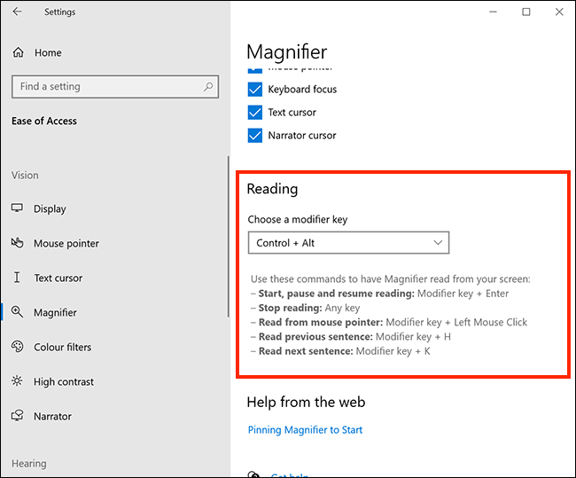
Task: Click the Colour filters palette icon
Action: tap(17, 347)
